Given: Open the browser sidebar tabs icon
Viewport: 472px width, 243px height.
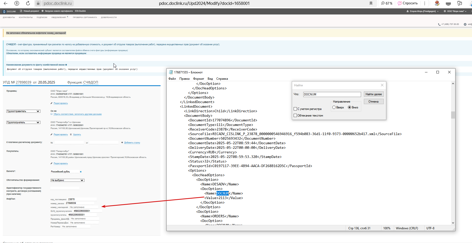Looking at the screenshot, I should pos(460,3).
